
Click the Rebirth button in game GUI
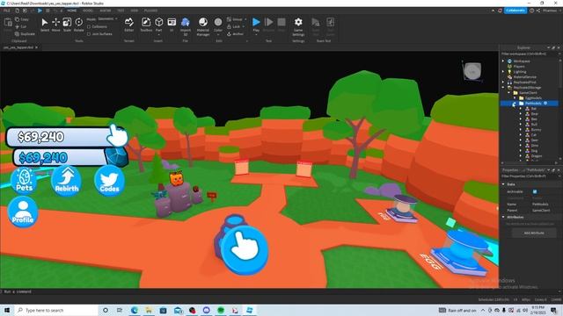(x=67, y=181)
